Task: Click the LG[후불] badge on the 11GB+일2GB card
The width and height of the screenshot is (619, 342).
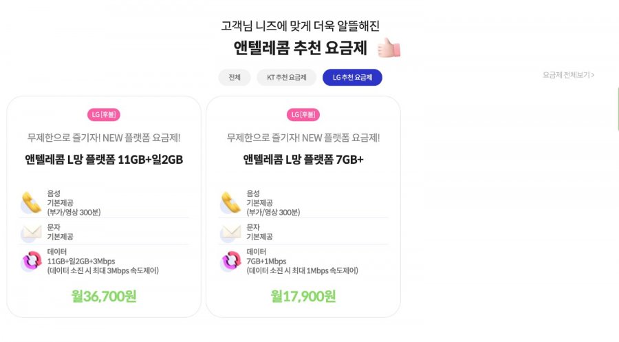Action: tap(104, 114)
